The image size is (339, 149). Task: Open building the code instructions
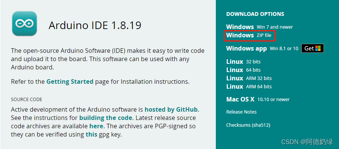click(x=105, y=118)
